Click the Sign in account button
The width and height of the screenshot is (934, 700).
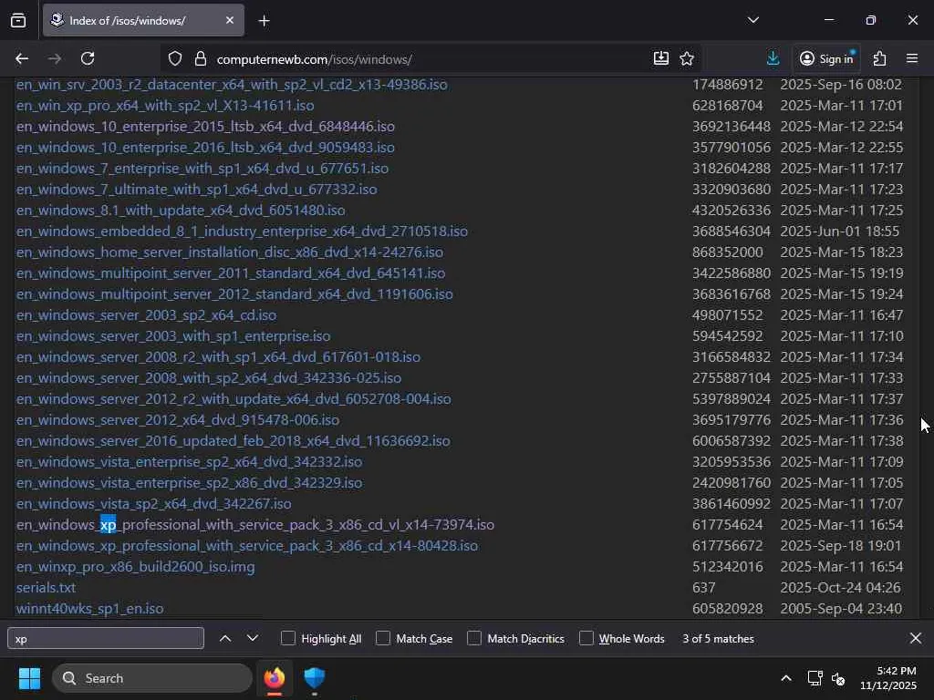(x=827, y=58)
